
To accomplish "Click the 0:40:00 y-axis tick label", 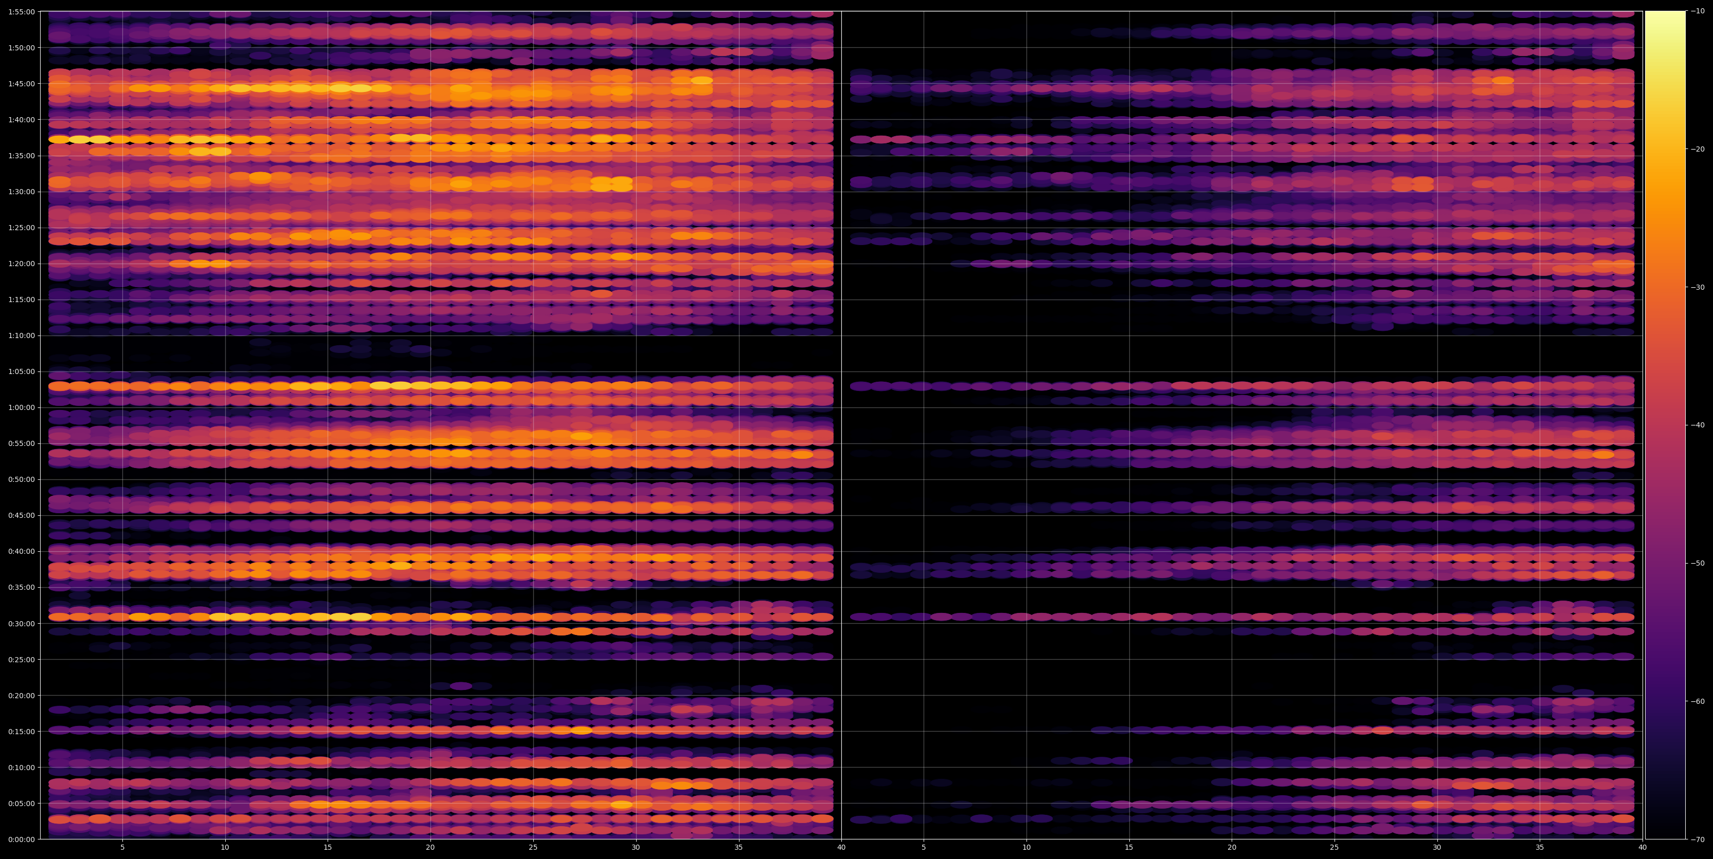I will click(22, 551).
